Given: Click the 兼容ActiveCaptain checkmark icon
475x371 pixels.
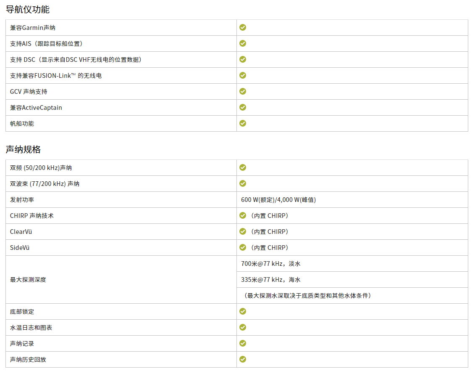Looking at the screenshot, I should 243,107.
